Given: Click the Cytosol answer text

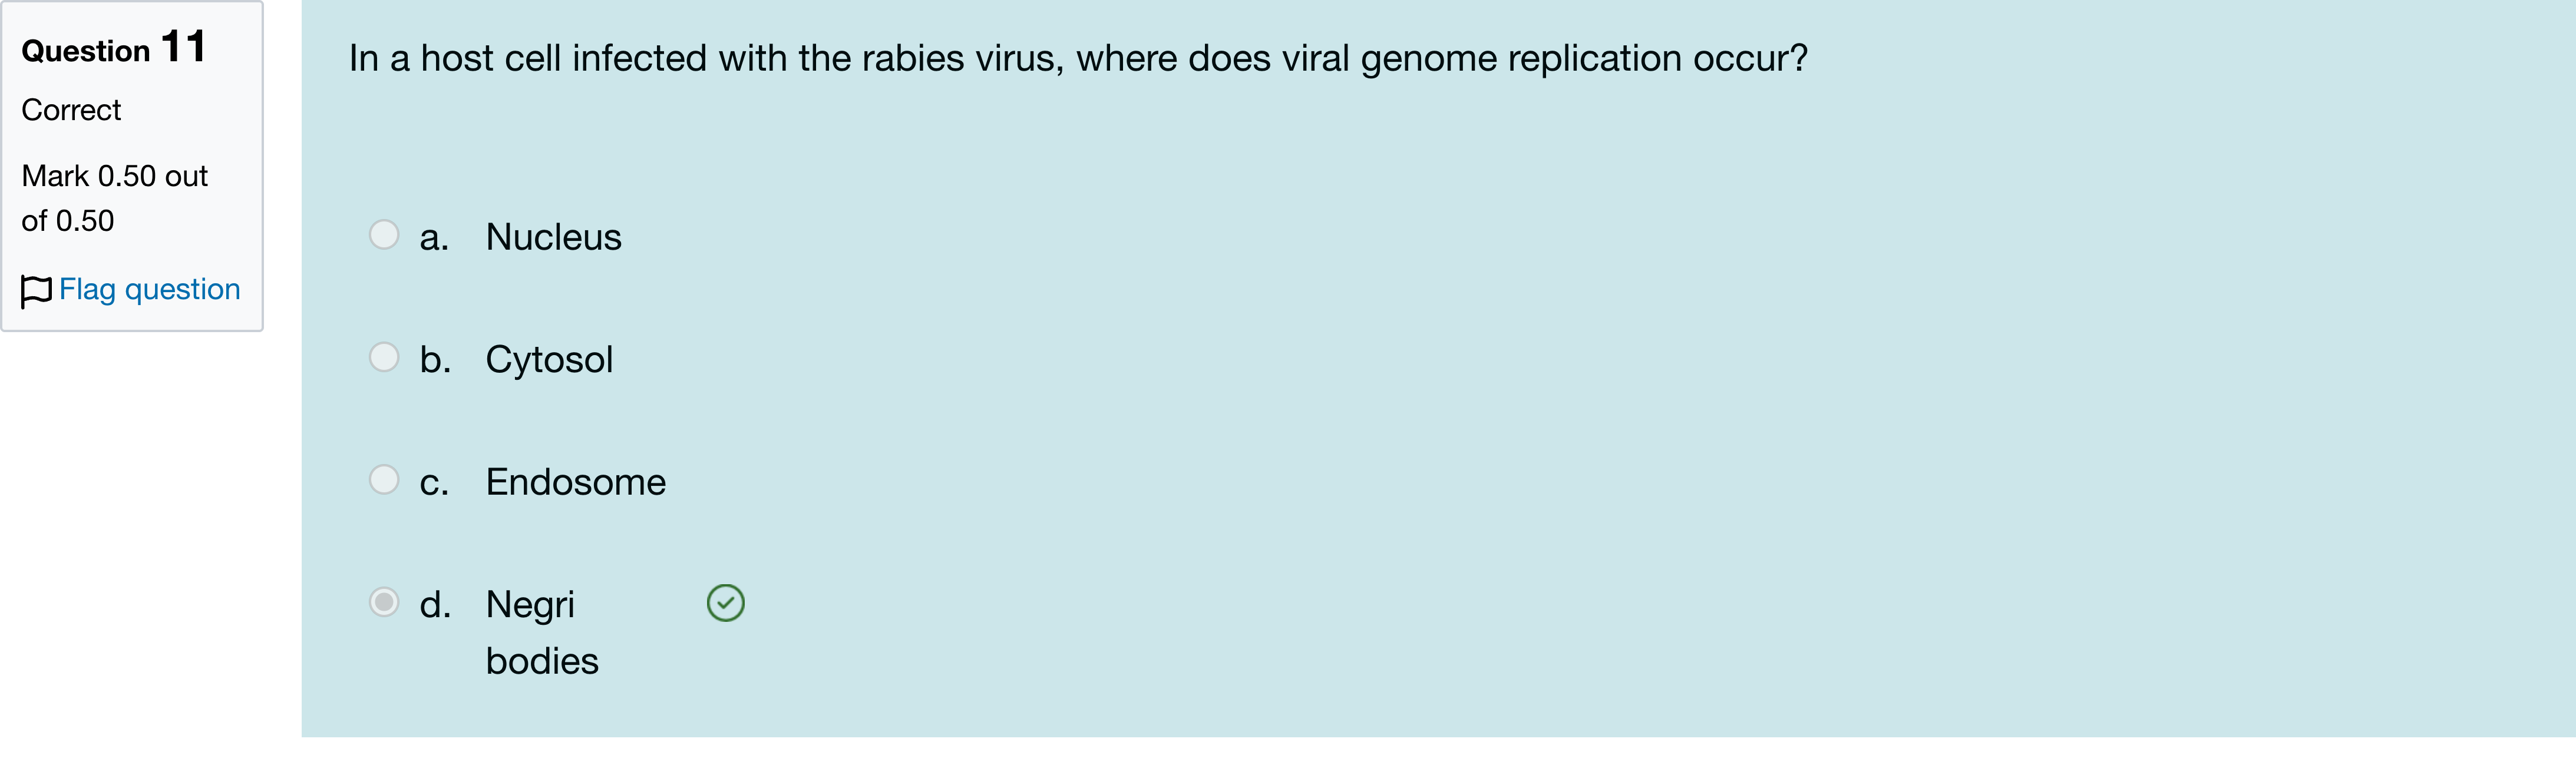Looking at the screenshot, I should coord(549,360).
